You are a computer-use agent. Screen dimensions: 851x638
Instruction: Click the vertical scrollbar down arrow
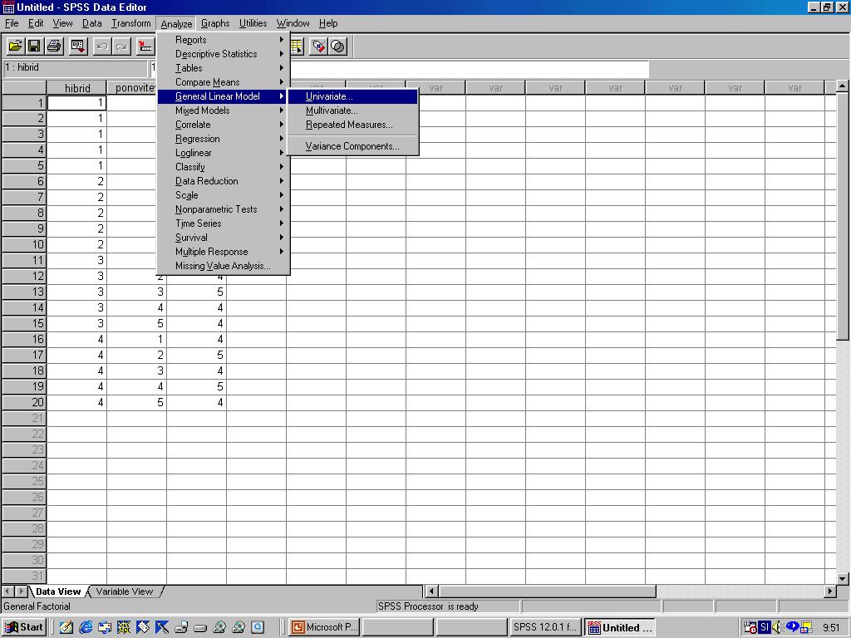click(842, 578)
